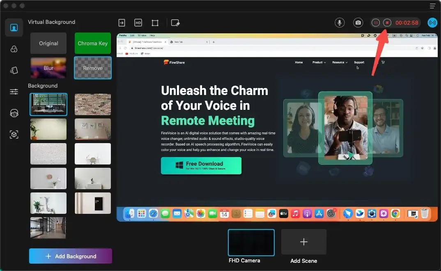The width and height of the screenshot is (441, 271).
Task: Bookmark the page with the star icon
Action: tap(422, 48)
